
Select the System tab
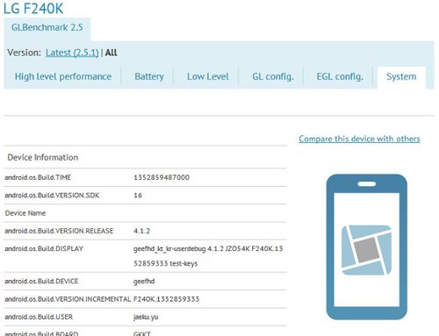click(401, 77)
